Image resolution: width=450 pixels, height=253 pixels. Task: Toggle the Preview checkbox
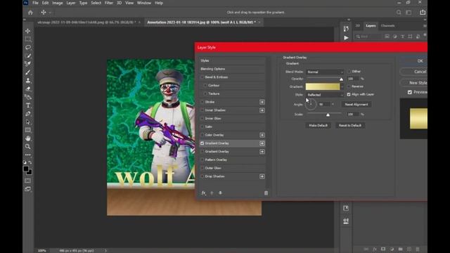coord(410,92)
